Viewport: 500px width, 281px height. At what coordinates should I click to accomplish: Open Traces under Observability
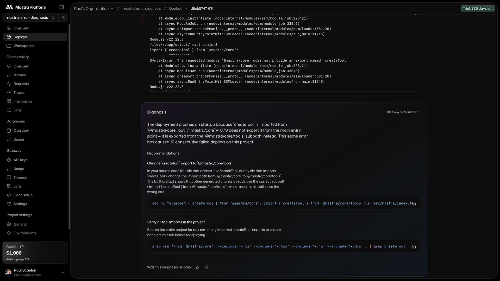pos(35,93)
